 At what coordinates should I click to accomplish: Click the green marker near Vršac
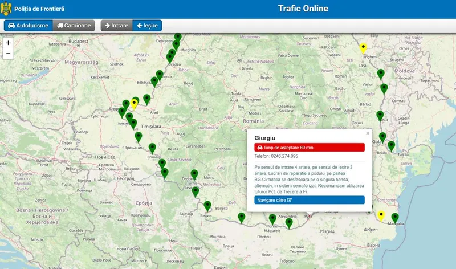coord(152,148)
